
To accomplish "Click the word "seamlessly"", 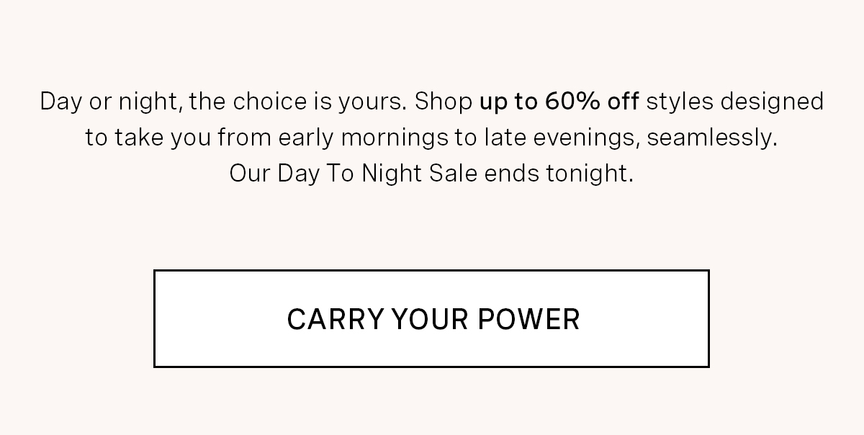I will (x=711, y=138).
